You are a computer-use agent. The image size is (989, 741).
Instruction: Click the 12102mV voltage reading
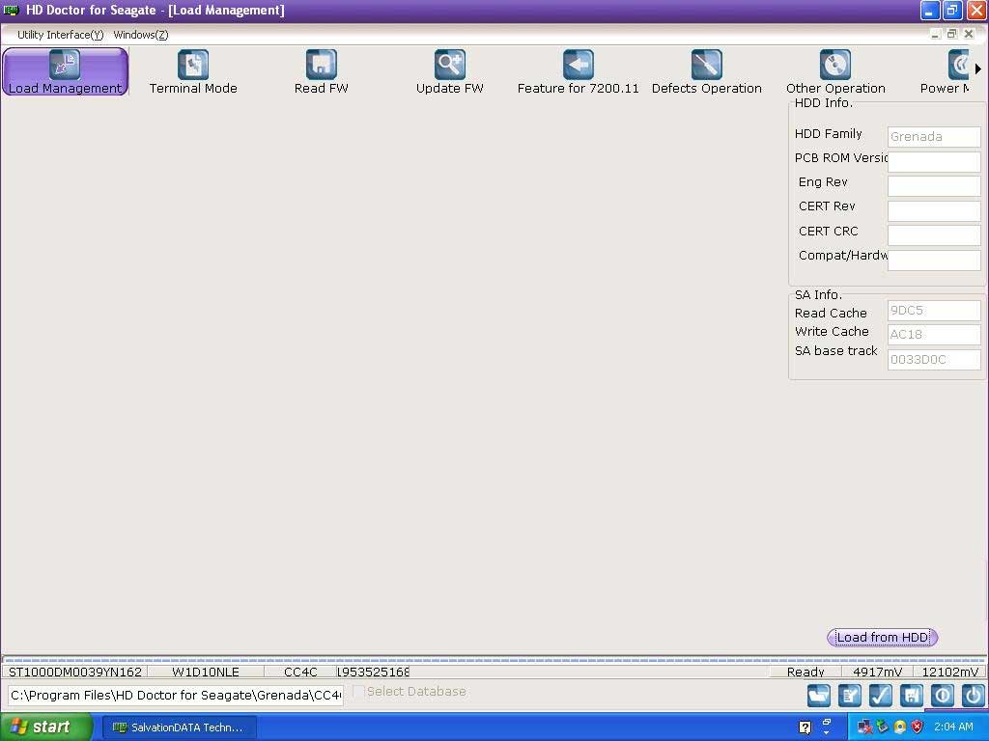click(x=950, y=672)
